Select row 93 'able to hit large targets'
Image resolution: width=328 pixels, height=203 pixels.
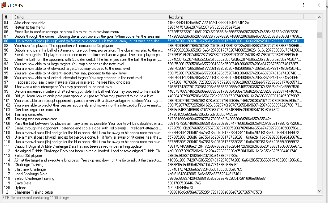[x=153, y=64]
